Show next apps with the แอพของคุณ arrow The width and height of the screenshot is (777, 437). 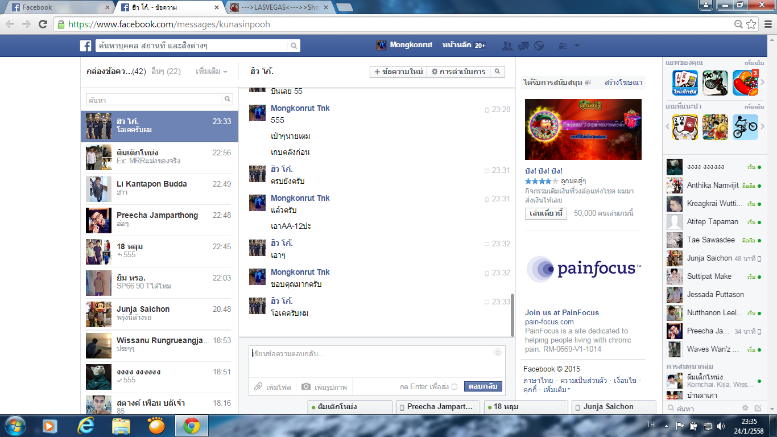(763, 83)
